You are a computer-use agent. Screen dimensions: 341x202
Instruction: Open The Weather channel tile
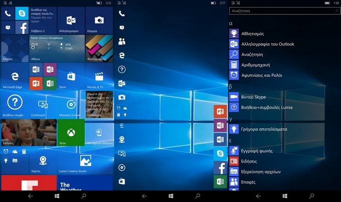85,182
